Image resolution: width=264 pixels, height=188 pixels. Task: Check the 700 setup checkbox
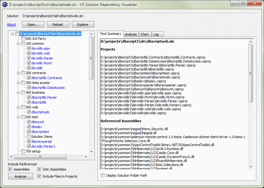pos(23,151)
